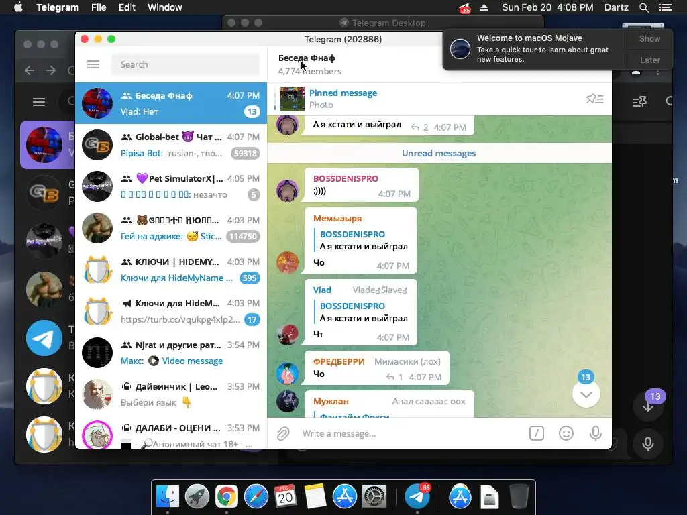
Task: Open the Njrat и другие рат... chat
Action: point(171,353)
